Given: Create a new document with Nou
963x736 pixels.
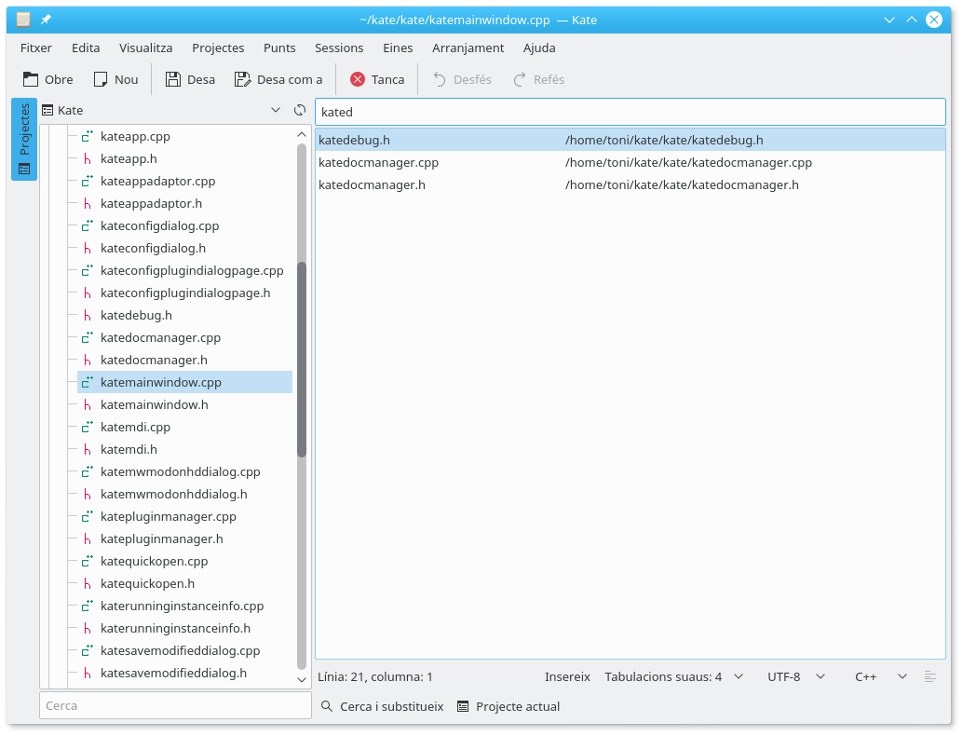Looking at the screenshot, I should (102, 79).
